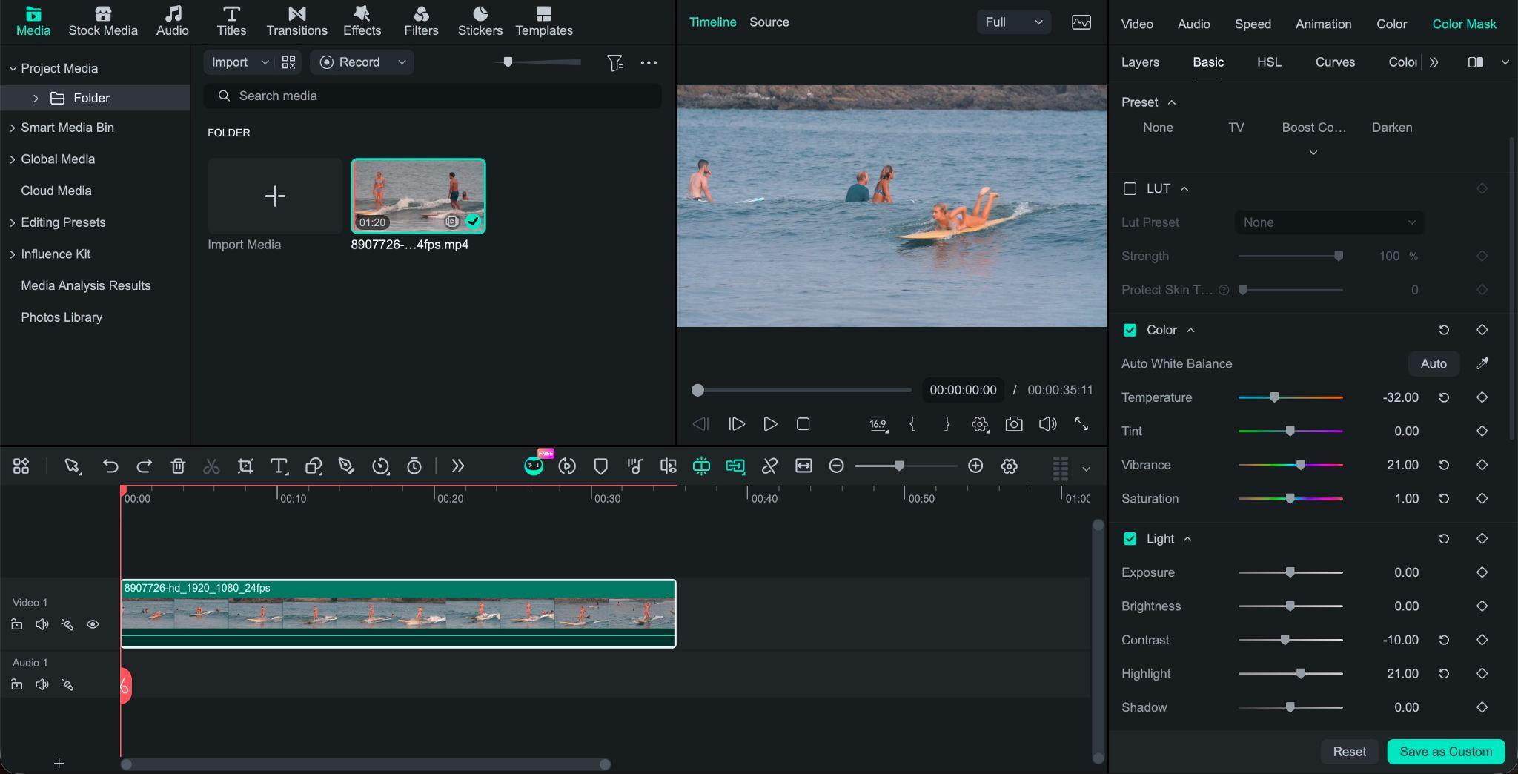Mute the Audio 1 track
The width and height of the screenshot is (1518, 774).
(x=42, y=684)
